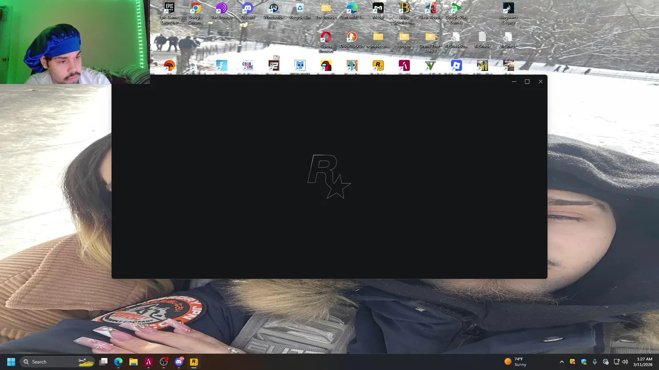Screen dimensions: 659x370
Task: Select the Bully Scholarship desktop icon
Action: [x=404, y=13]
